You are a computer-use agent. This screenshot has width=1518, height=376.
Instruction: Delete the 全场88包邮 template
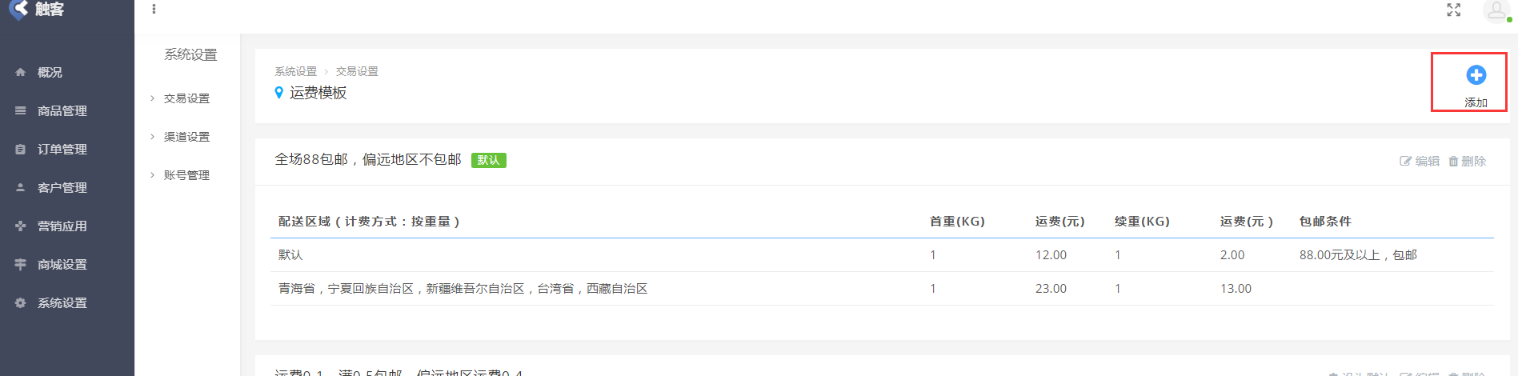tap(1468, 161)
